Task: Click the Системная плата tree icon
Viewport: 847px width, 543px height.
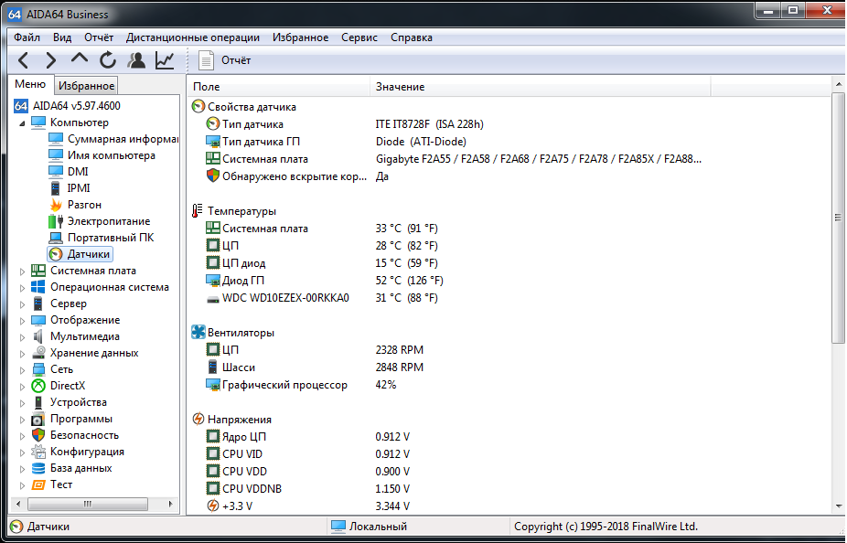Action: pyautogui.click(x=38, y=271)
